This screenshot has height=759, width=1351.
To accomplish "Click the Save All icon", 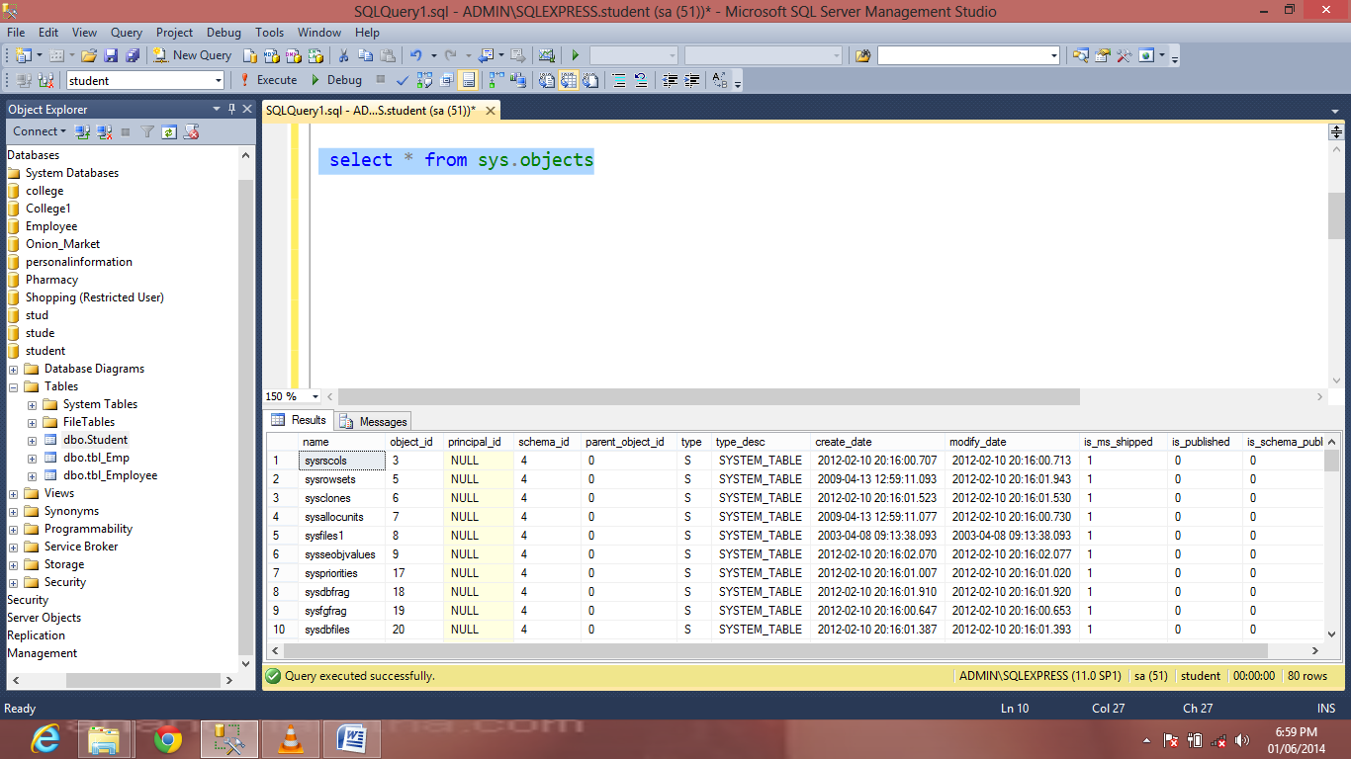I will point(132,55).
